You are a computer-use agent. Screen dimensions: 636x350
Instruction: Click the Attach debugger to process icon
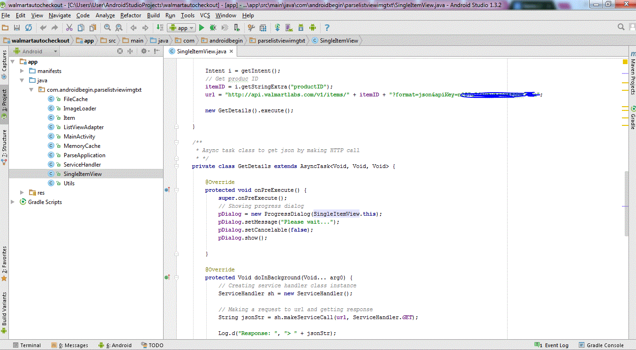click(237, 28)
